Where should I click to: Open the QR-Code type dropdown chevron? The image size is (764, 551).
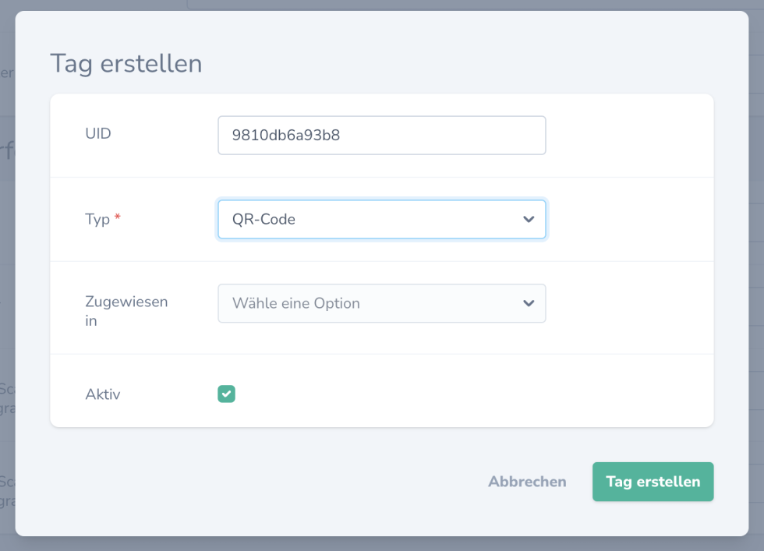point(530,219)
